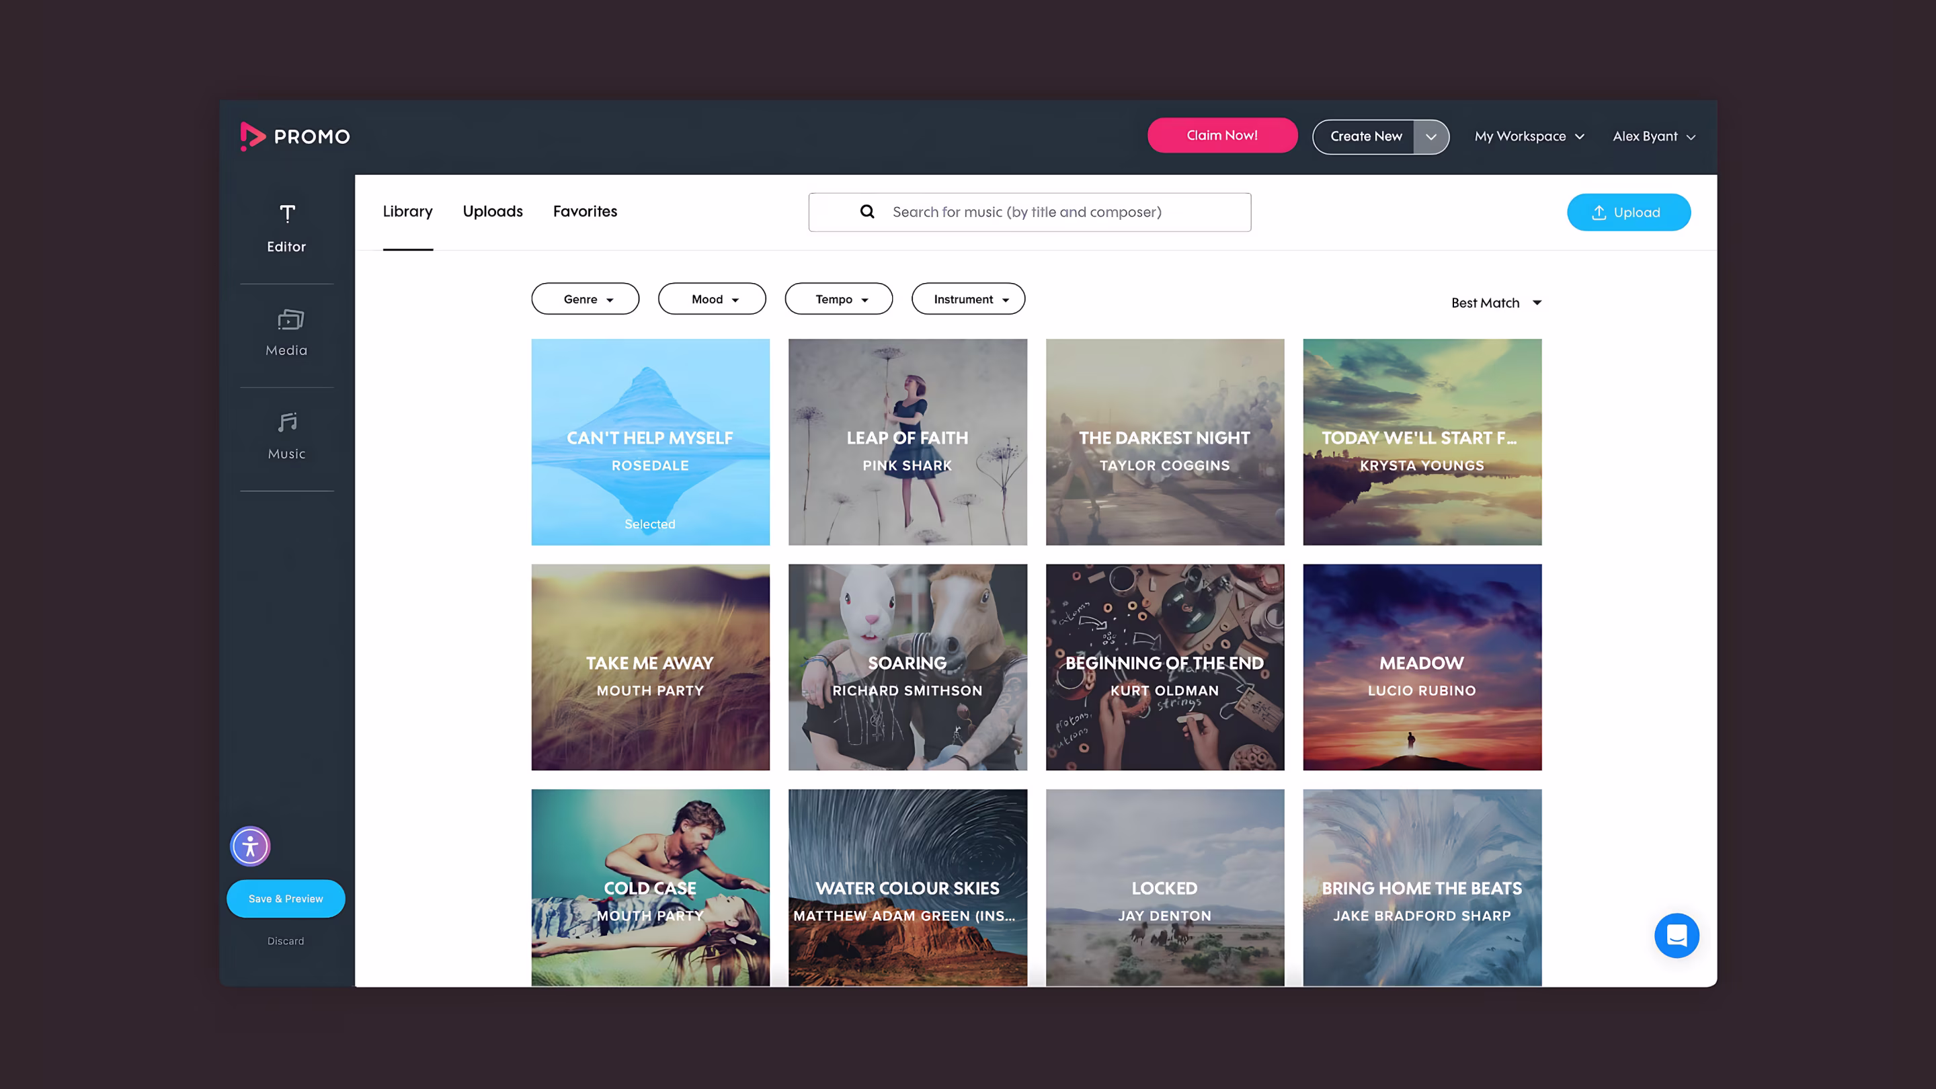Screen dimensions: 1936x1089
Task: Click the Claim Now! button
Action: (1222, 135)
